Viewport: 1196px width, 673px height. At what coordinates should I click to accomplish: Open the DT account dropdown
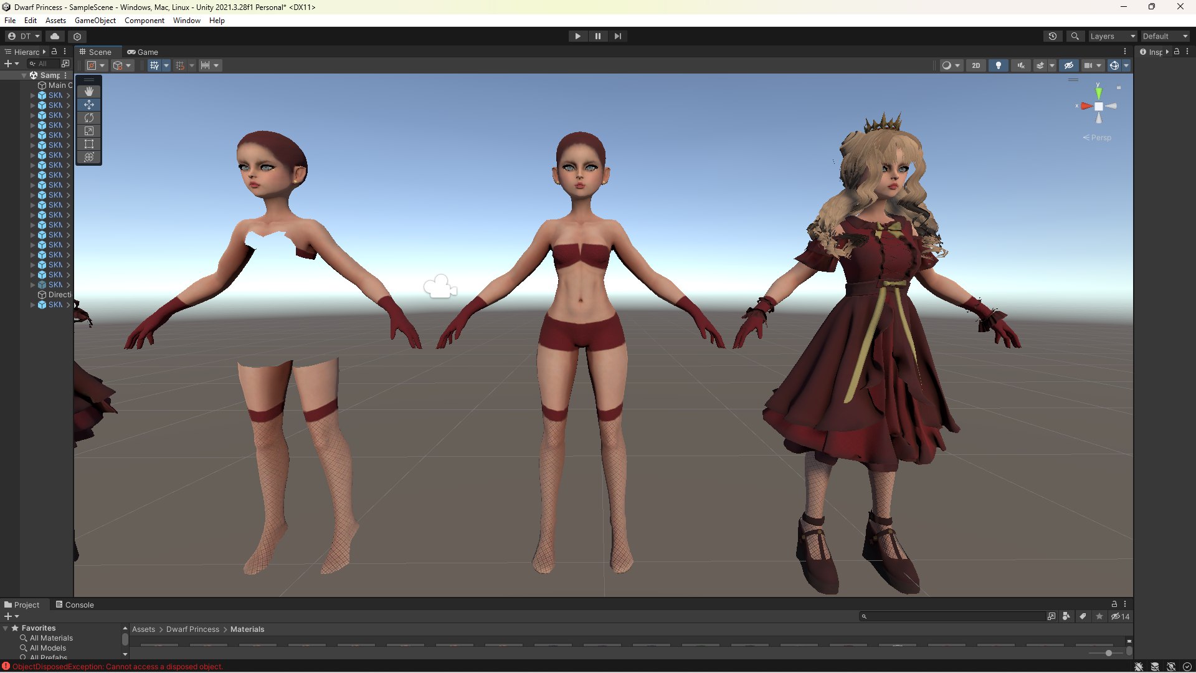tap(24, 36)
